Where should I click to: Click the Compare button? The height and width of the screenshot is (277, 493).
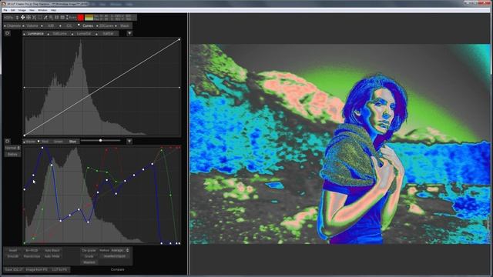(x=117, y=269)
